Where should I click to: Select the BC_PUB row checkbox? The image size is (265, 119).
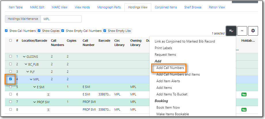point(10,64)
